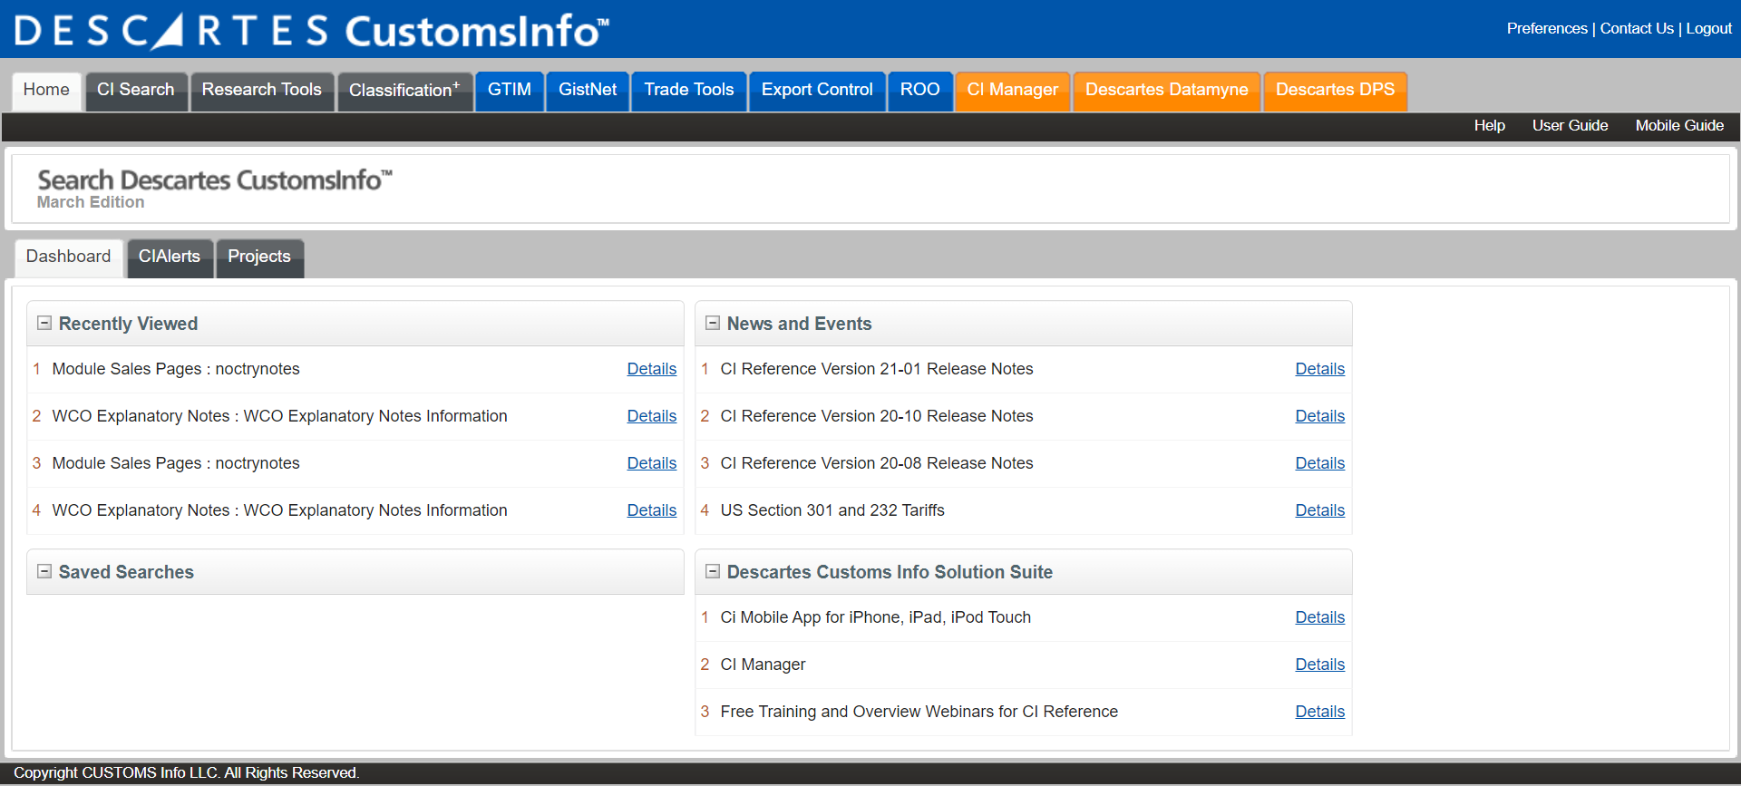Screen dimensions: 1741x786
Task: Switch to the Projects tab
Action: coord(259,257)
